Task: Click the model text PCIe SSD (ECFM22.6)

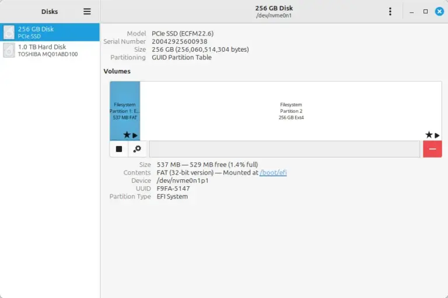Action: 183,33
